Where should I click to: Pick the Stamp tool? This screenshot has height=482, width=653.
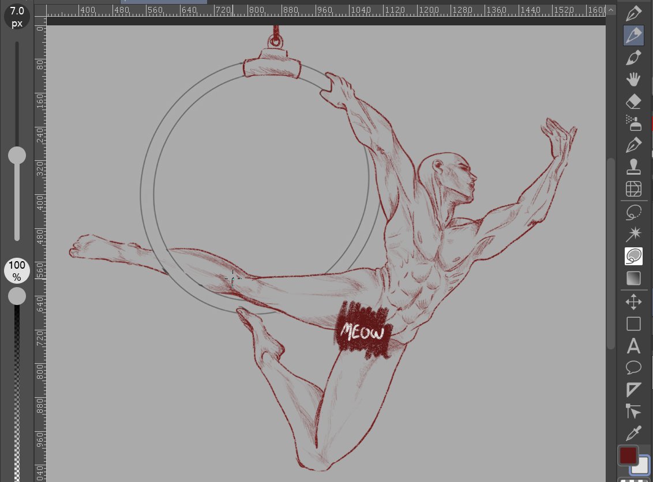tap(633, 167)
